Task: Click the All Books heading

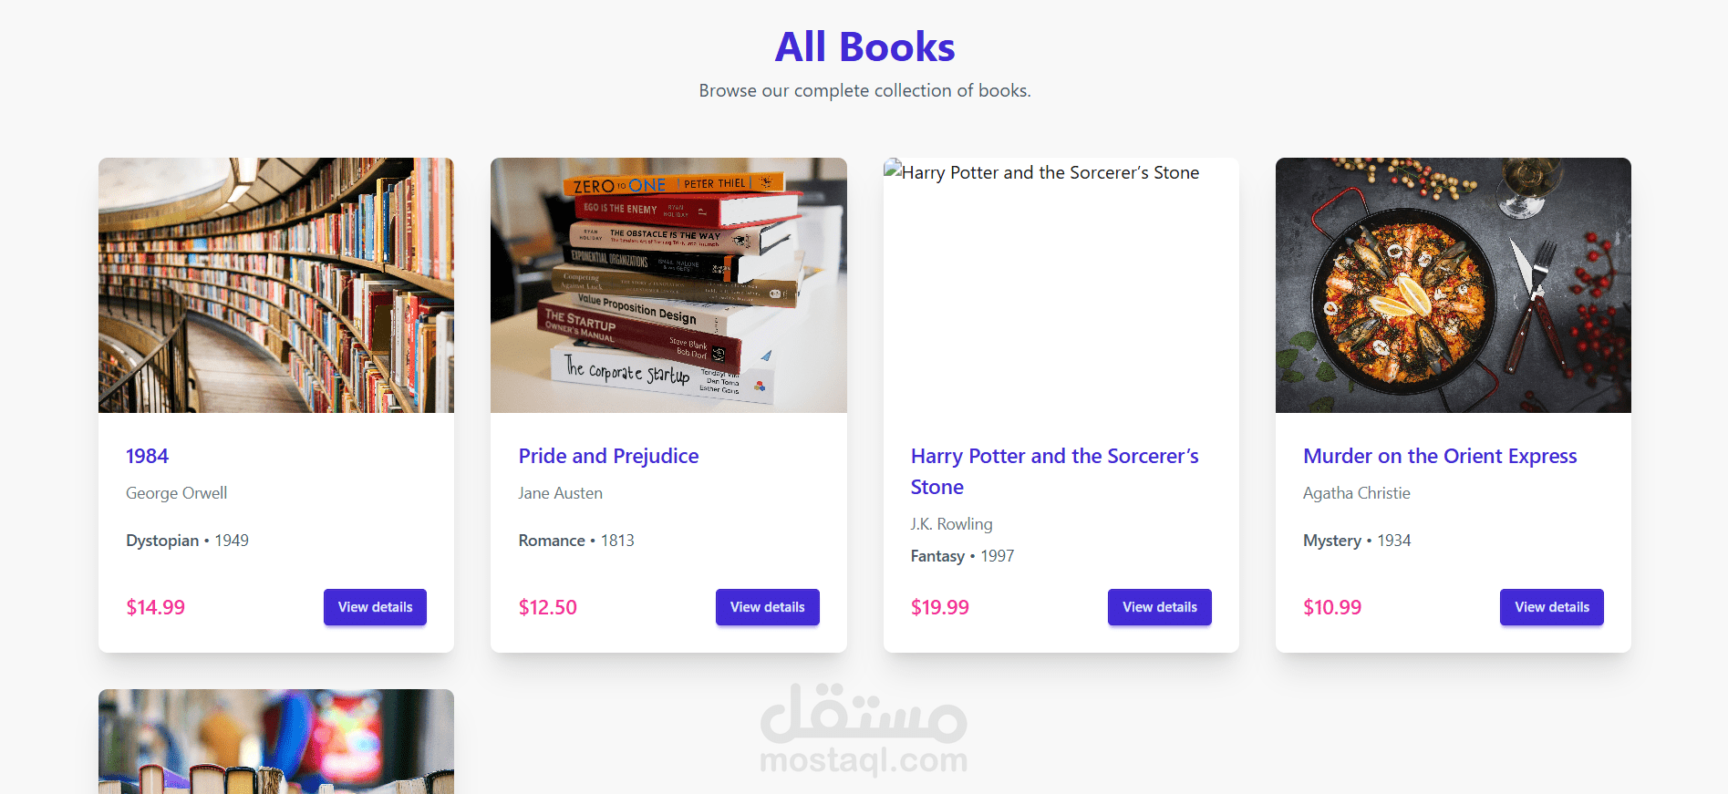Action: point(864,47)
